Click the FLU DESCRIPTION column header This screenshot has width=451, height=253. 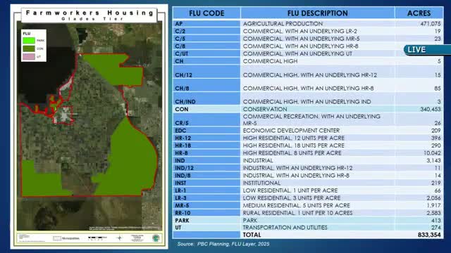pyautogui.click(x=318, y=13)
